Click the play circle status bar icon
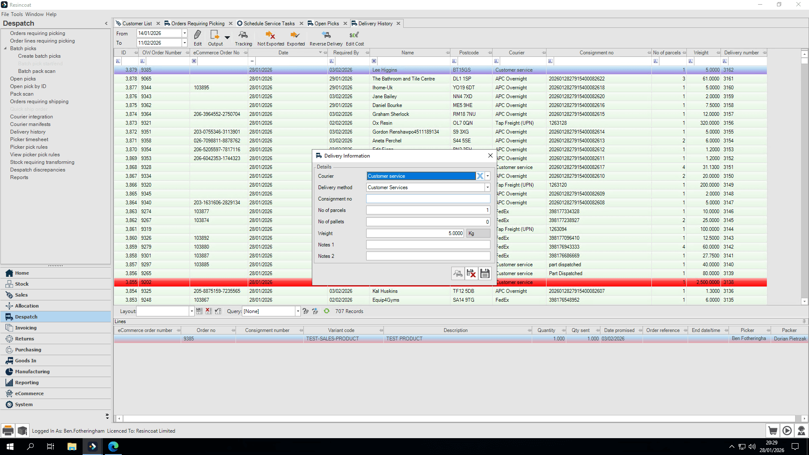The height and width of the screenshot is (455, 809). 787,431
